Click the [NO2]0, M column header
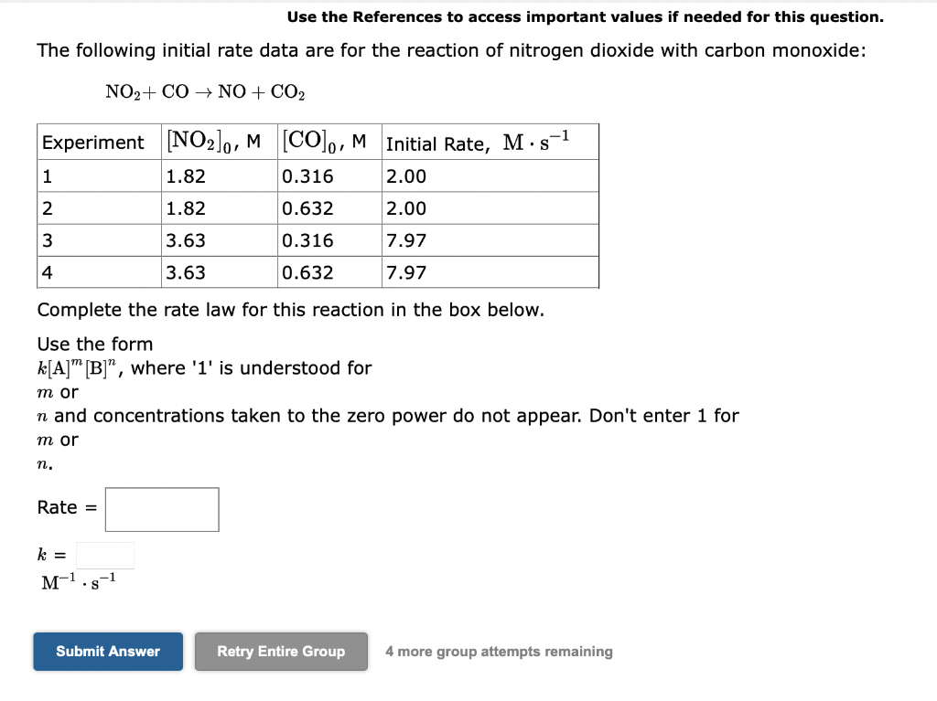937x701 pixels. pyautogui.click(x=213, y=143)
